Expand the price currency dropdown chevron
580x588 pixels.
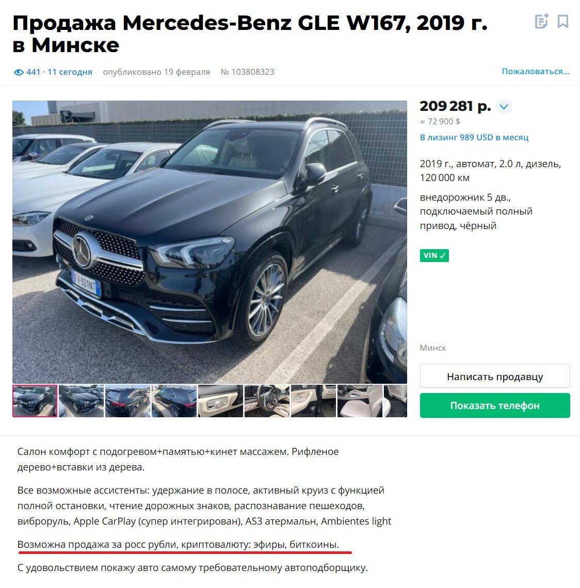coord(504,107)
